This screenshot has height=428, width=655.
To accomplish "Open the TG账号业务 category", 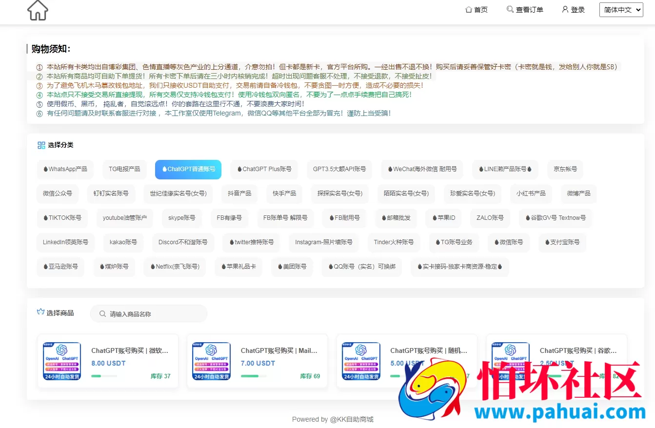I will (x=454, y=242).
